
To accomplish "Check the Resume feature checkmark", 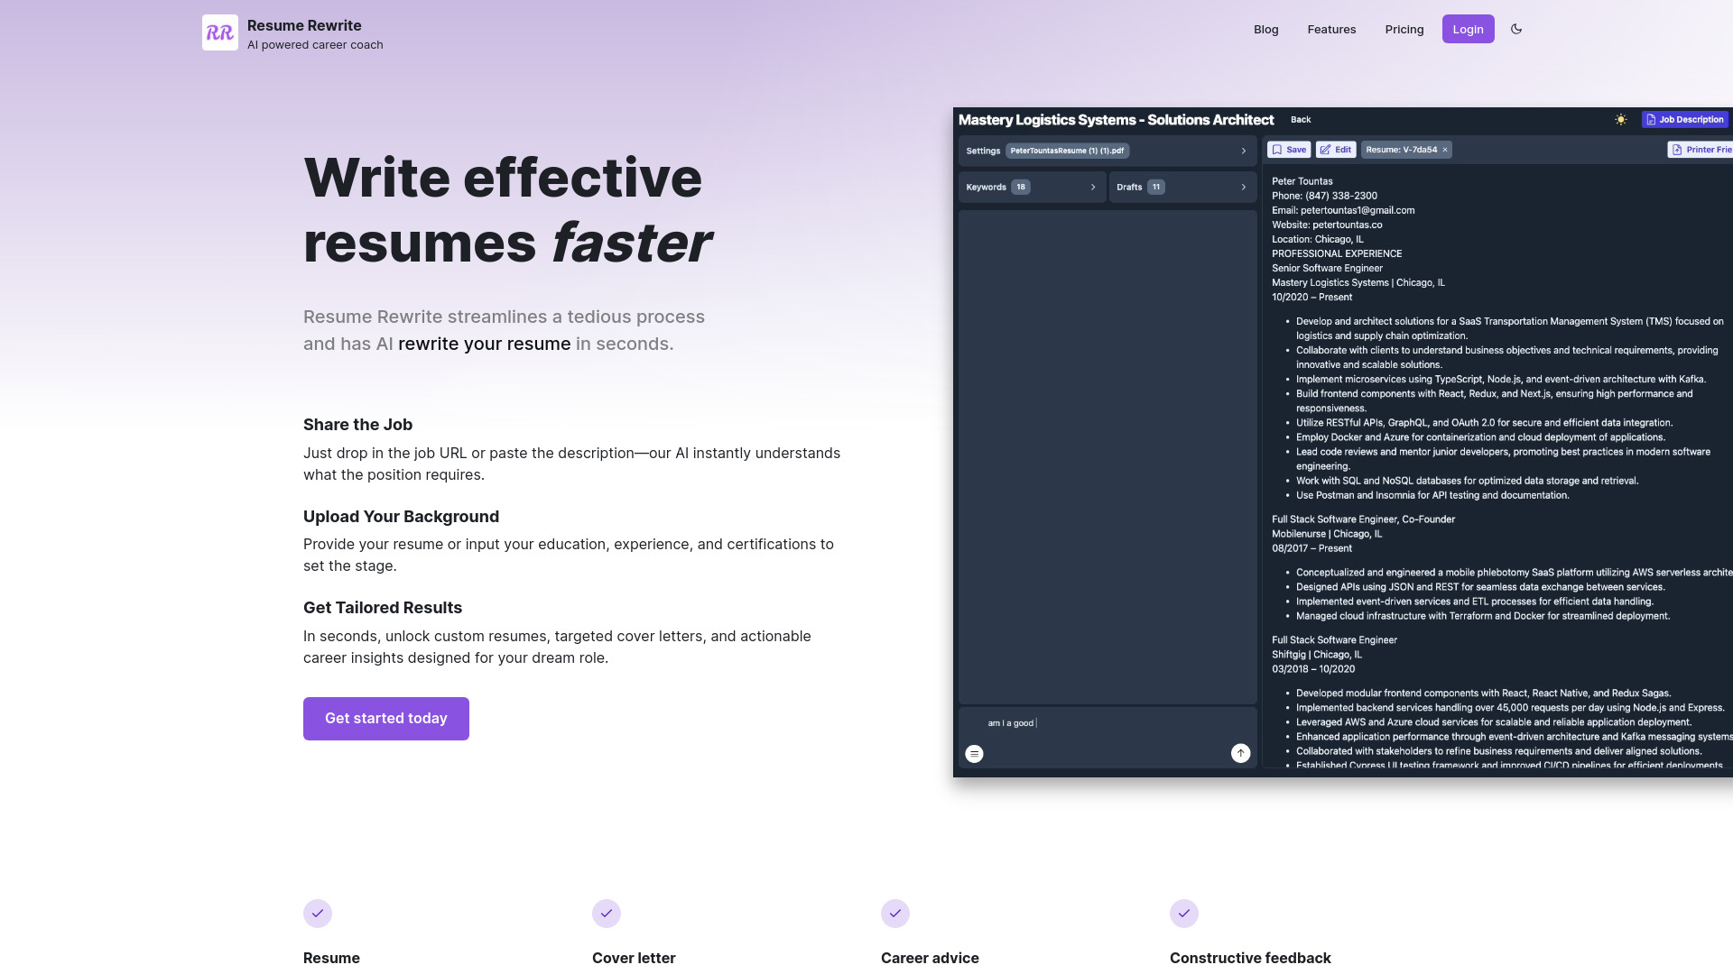I will [318, 914].
